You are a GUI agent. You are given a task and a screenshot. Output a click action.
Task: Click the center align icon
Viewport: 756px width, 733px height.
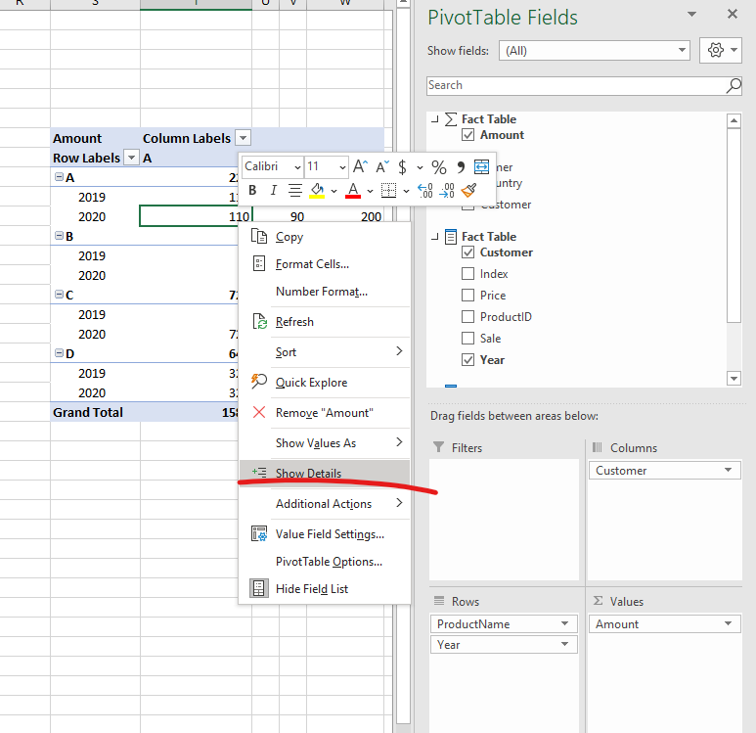(295, 190)
